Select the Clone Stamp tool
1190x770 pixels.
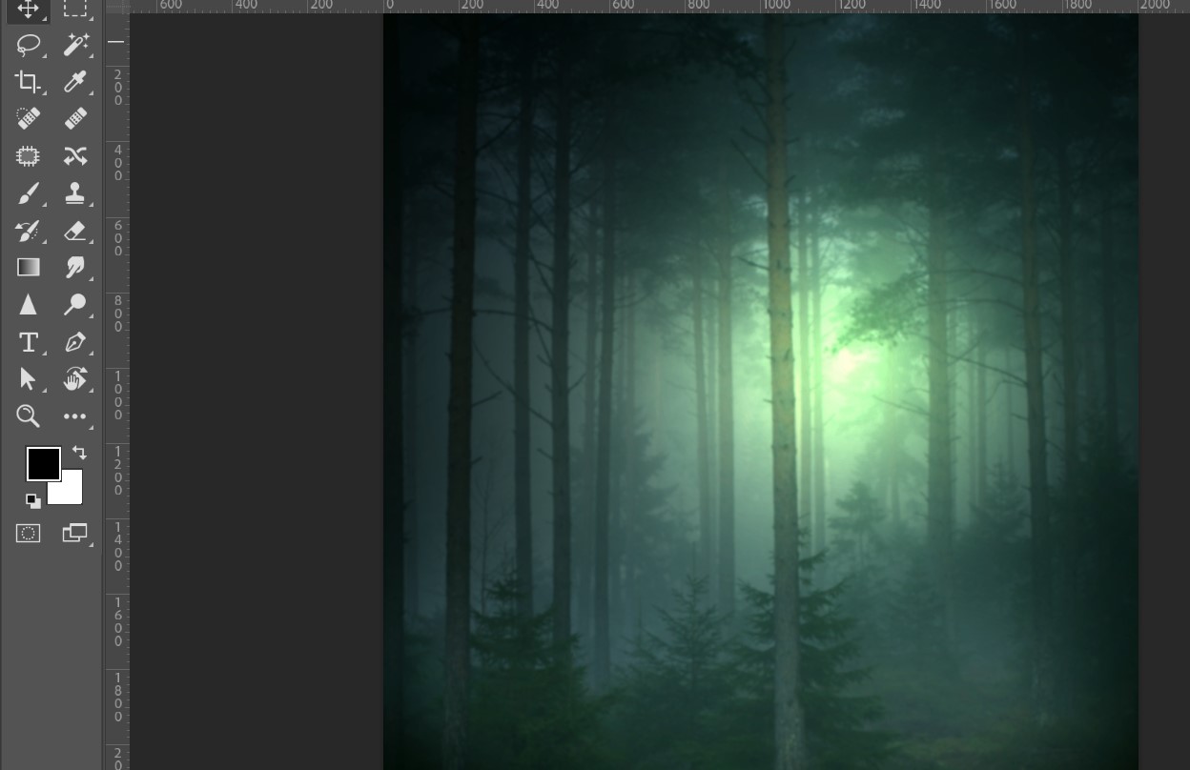click(x=75, y=193)
